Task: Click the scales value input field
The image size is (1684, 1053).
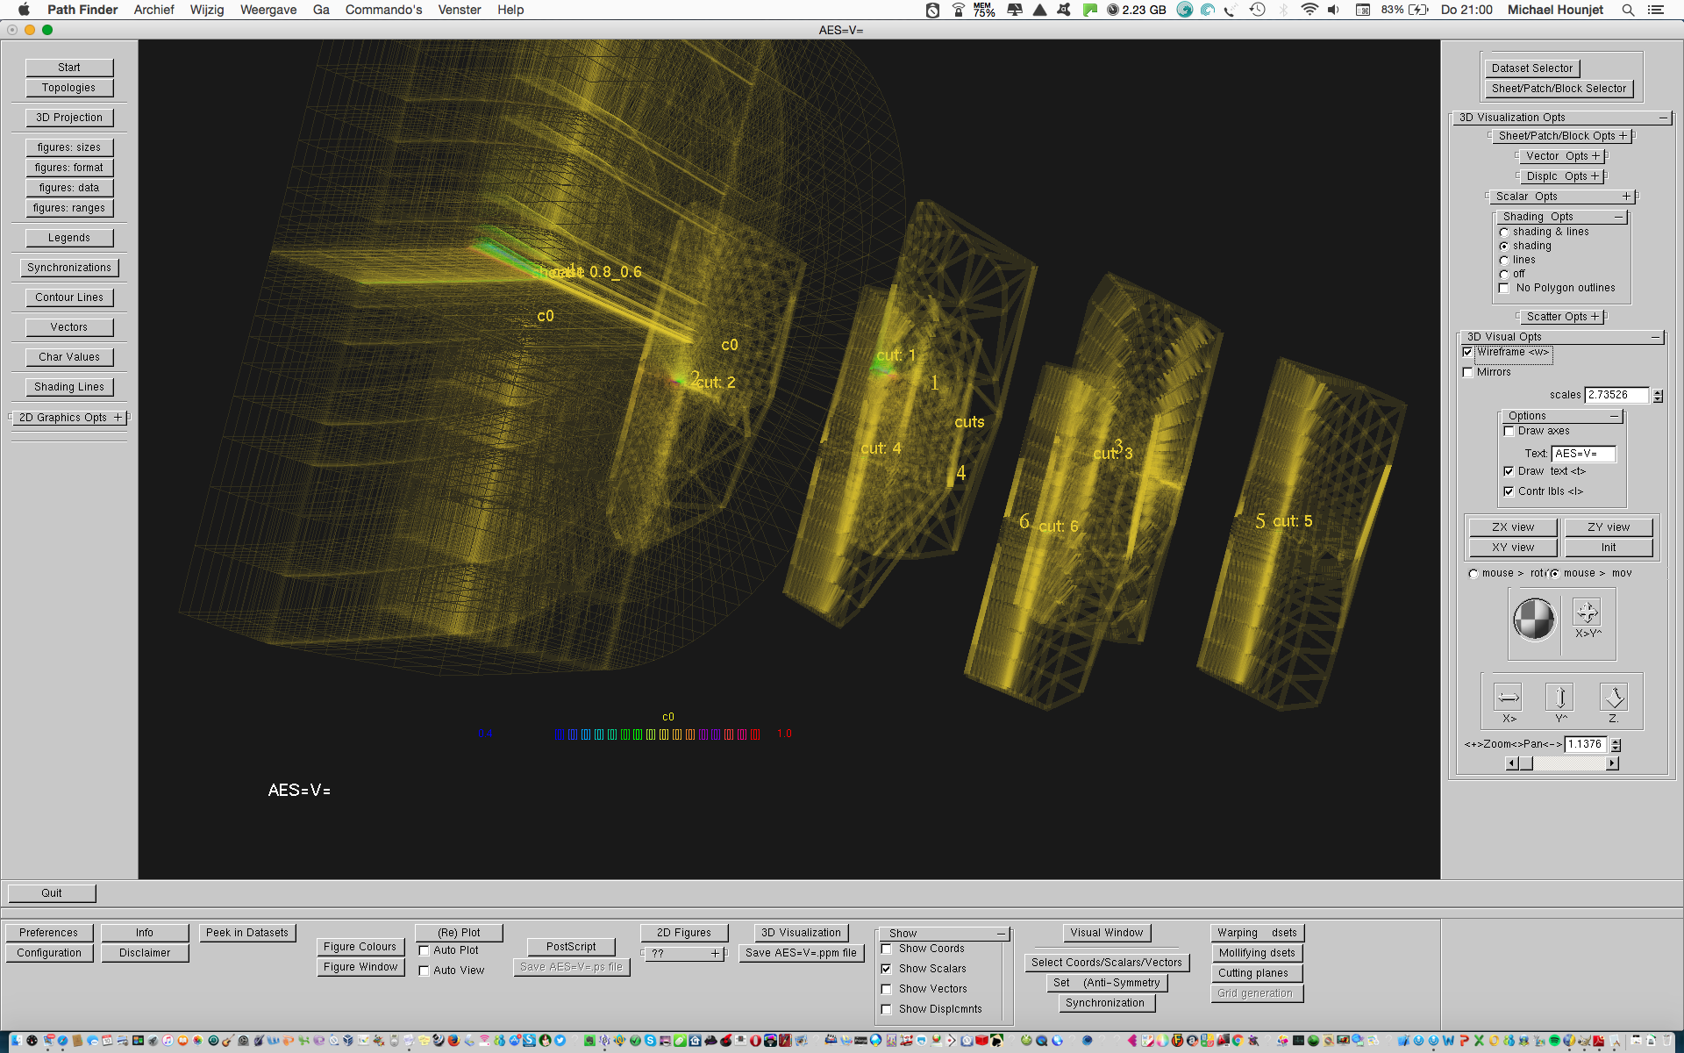Action: click(1616, 395)
